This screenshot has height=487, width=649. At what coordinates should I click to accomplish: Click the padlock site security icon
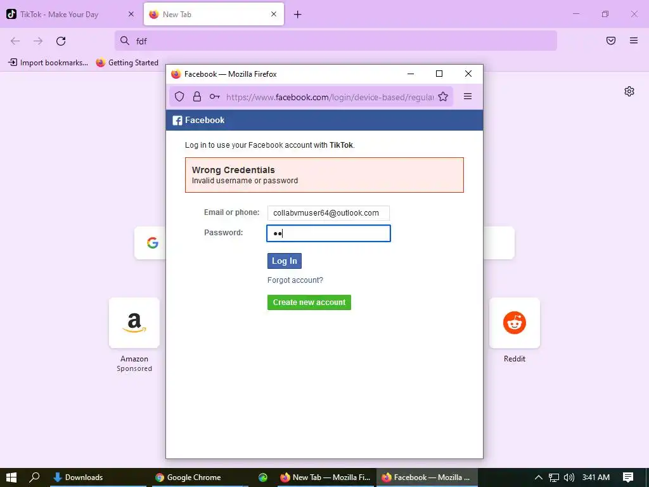[x=197, y=96]
